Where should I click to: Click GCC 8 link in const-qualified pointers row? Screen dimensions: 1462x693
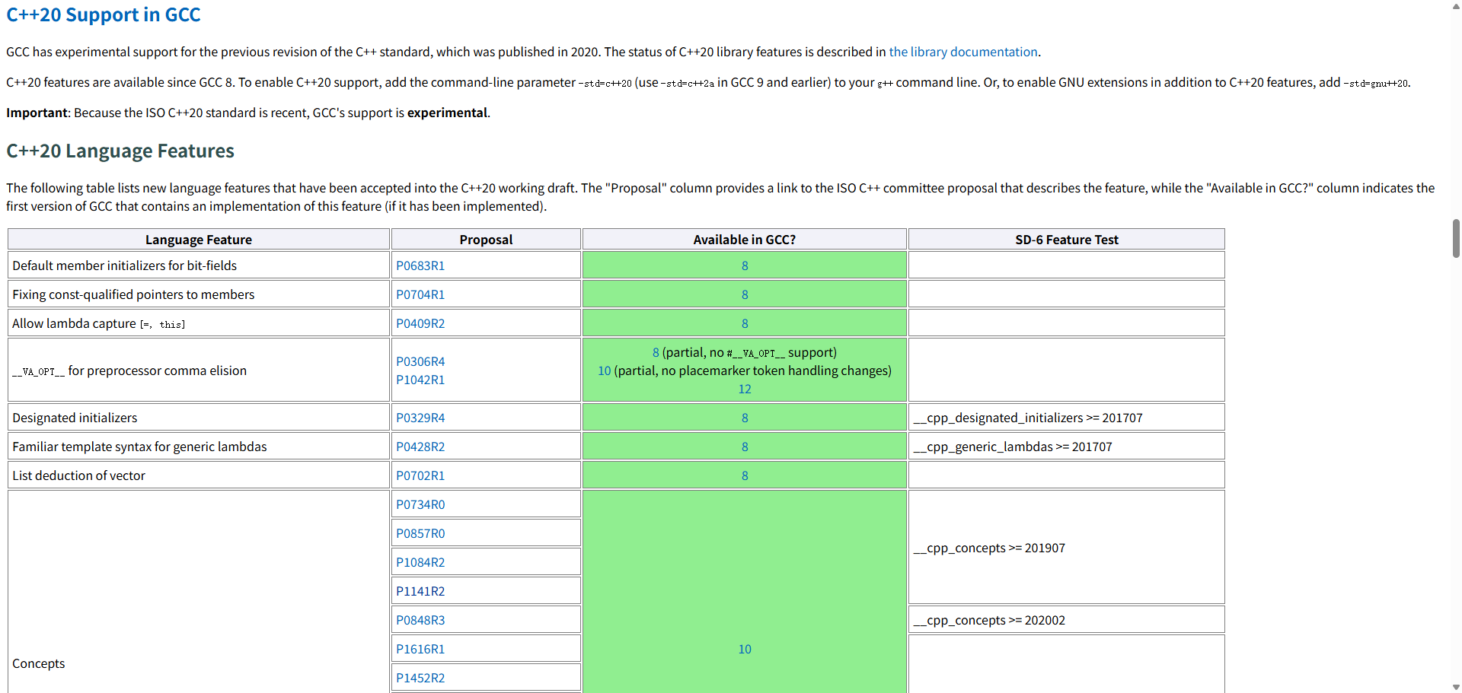[745, 294]
